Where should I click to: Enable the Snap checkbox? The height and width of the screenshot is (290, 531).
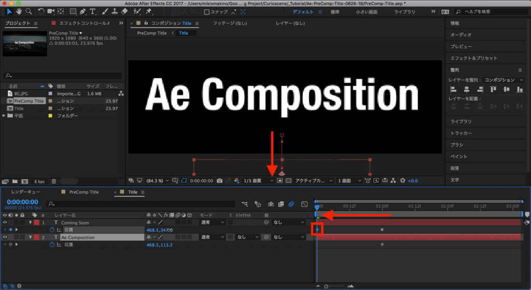point(206,12)
